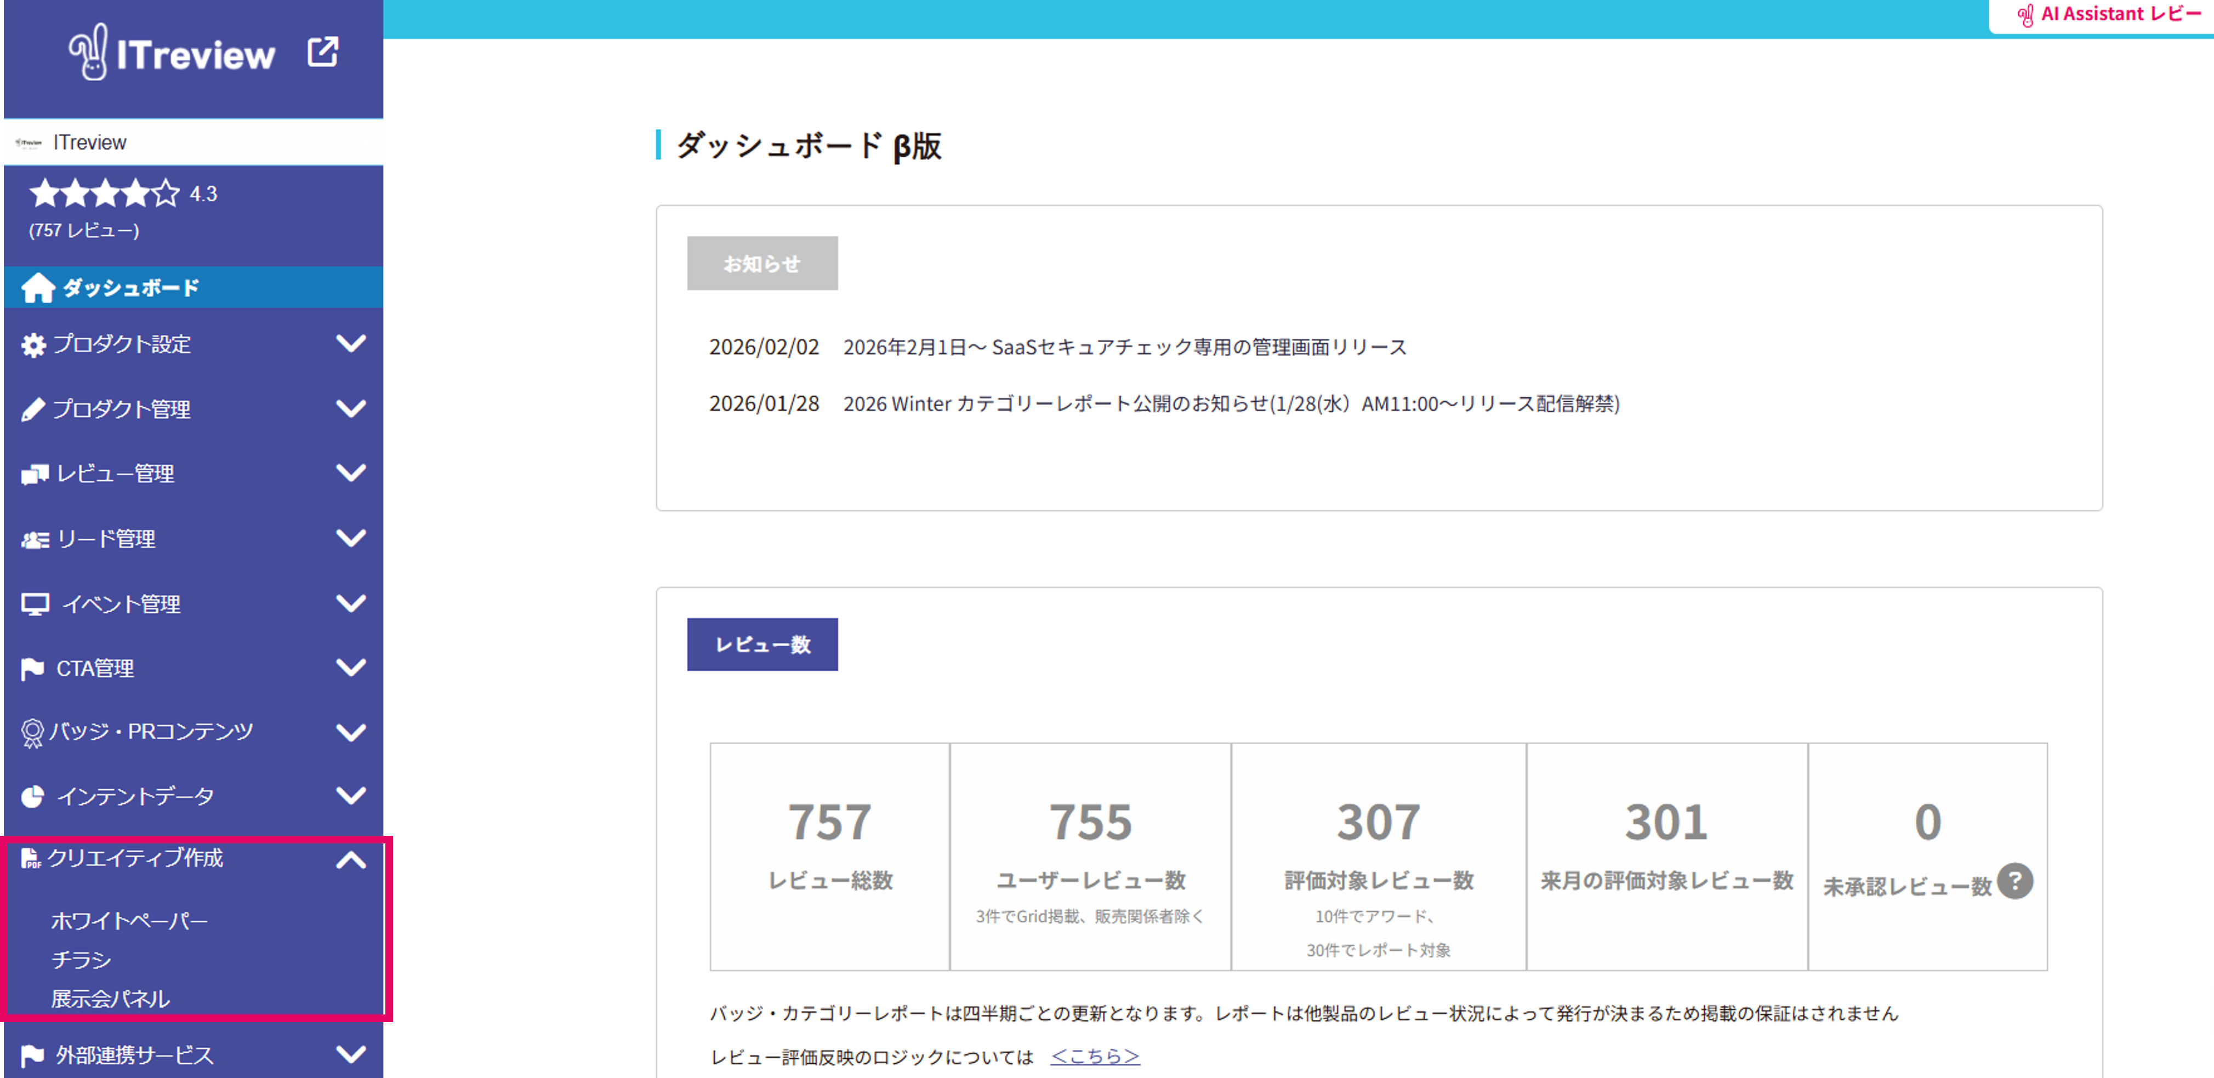Select the チラシ submenu item
The height and width of the screenshot is (1078, 2214).
(x=81, y=960)
